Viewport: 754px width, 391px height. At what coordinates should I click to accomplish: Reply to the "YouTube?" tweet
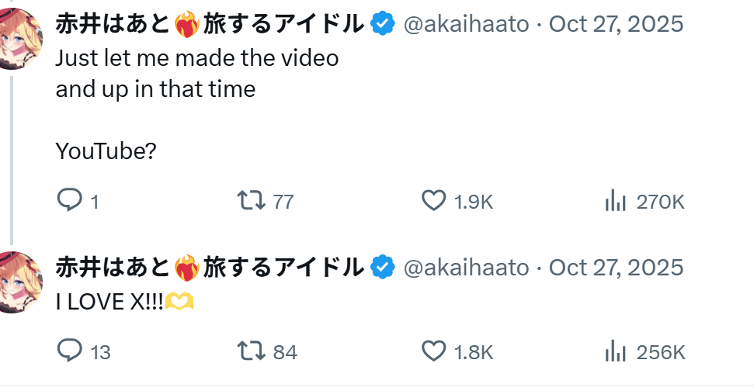(x=70, y=201)
